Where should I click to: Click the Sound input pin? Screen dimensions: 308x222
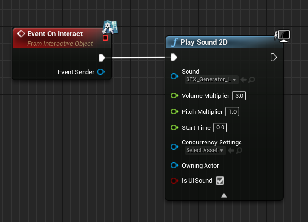(174, 76)
